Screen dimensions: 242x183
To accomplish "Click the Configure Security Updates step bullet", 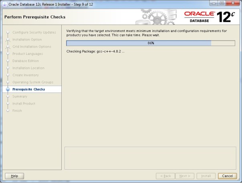I will click(x=8, y=32).
